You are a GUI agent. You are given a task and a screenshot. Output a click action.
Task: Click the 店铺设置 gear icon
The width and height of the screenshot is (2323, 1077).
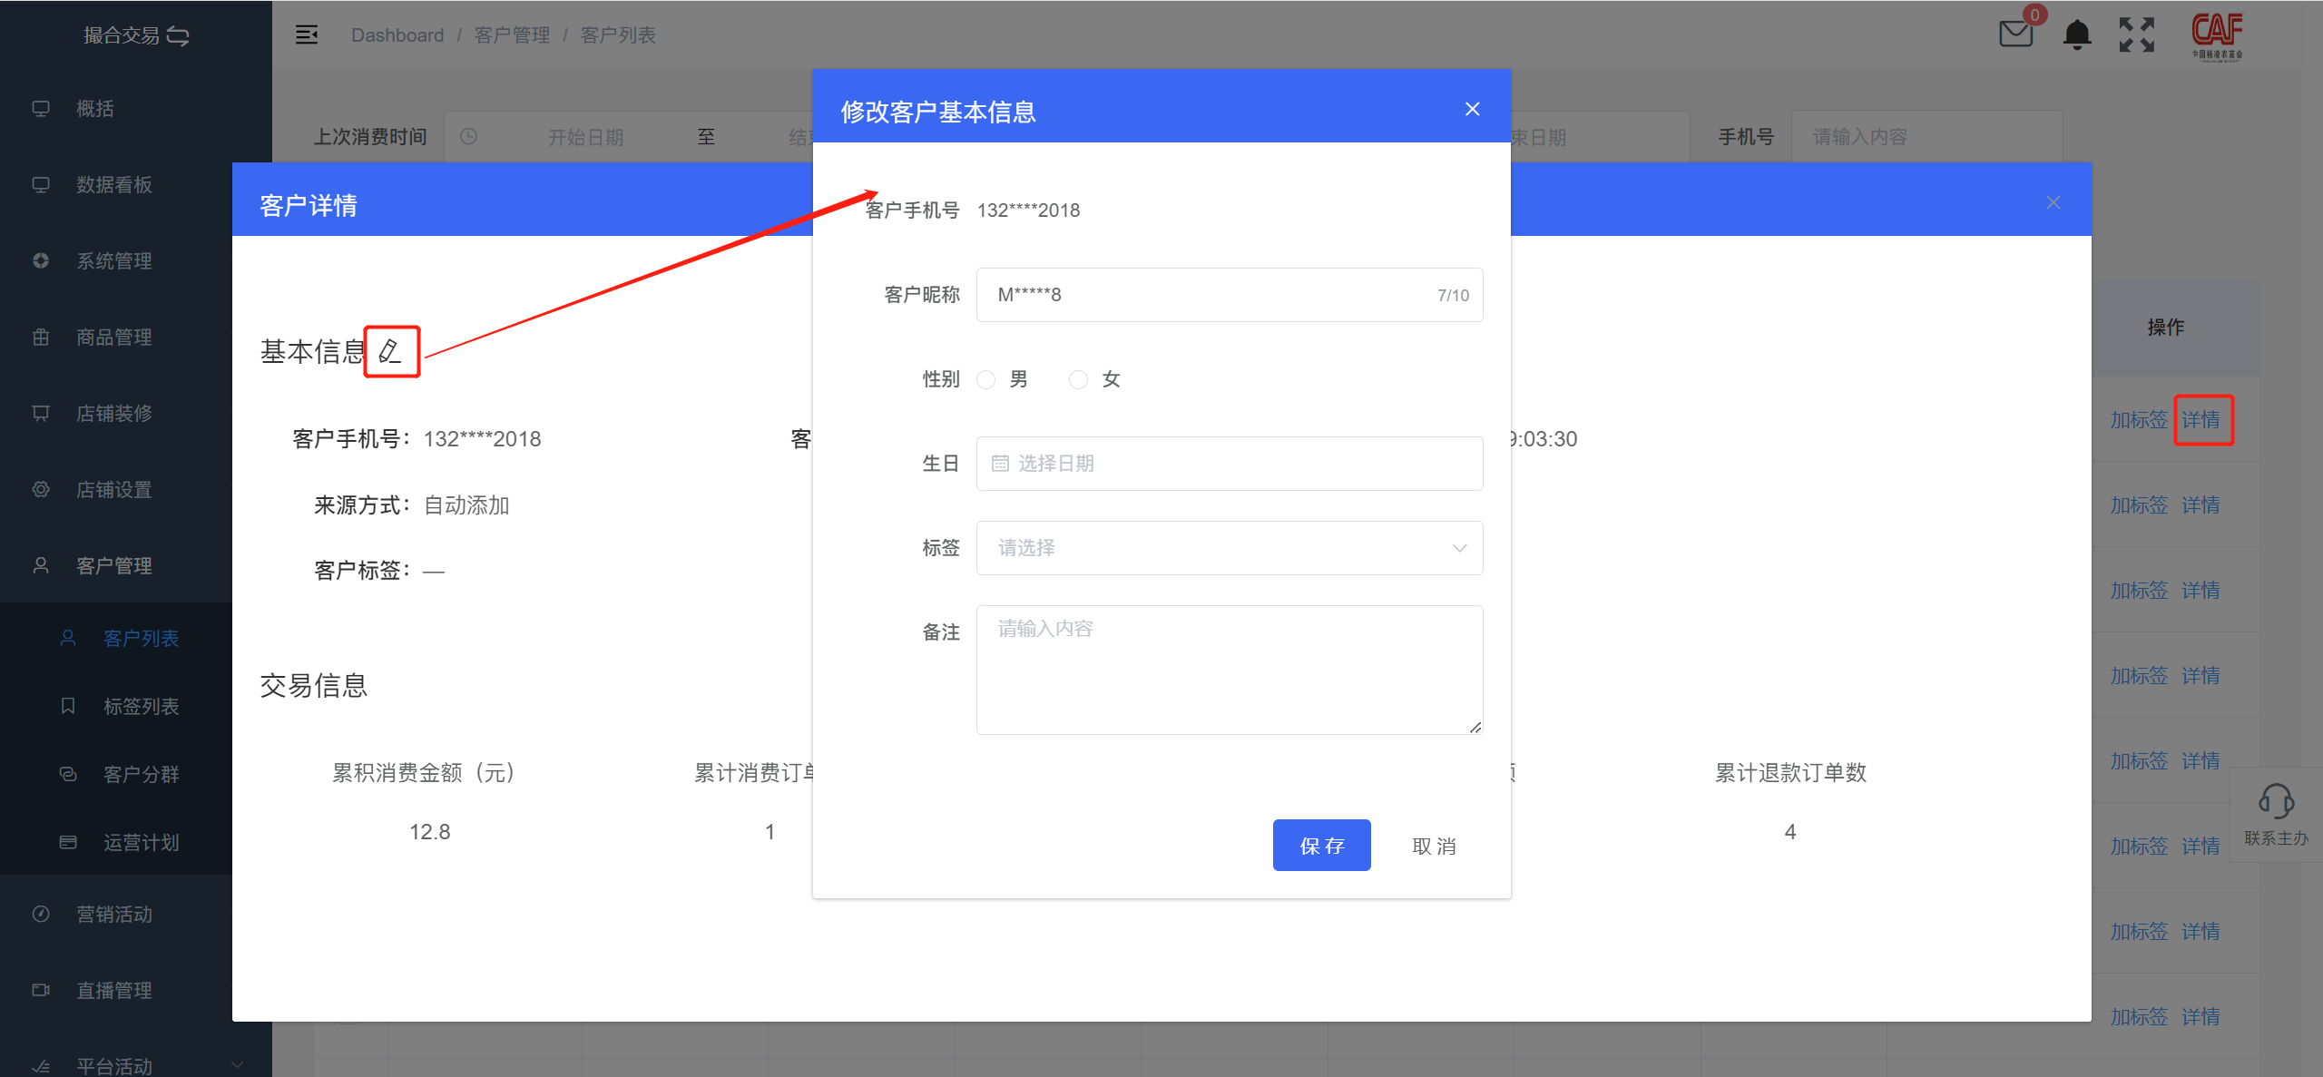(41, 490)
